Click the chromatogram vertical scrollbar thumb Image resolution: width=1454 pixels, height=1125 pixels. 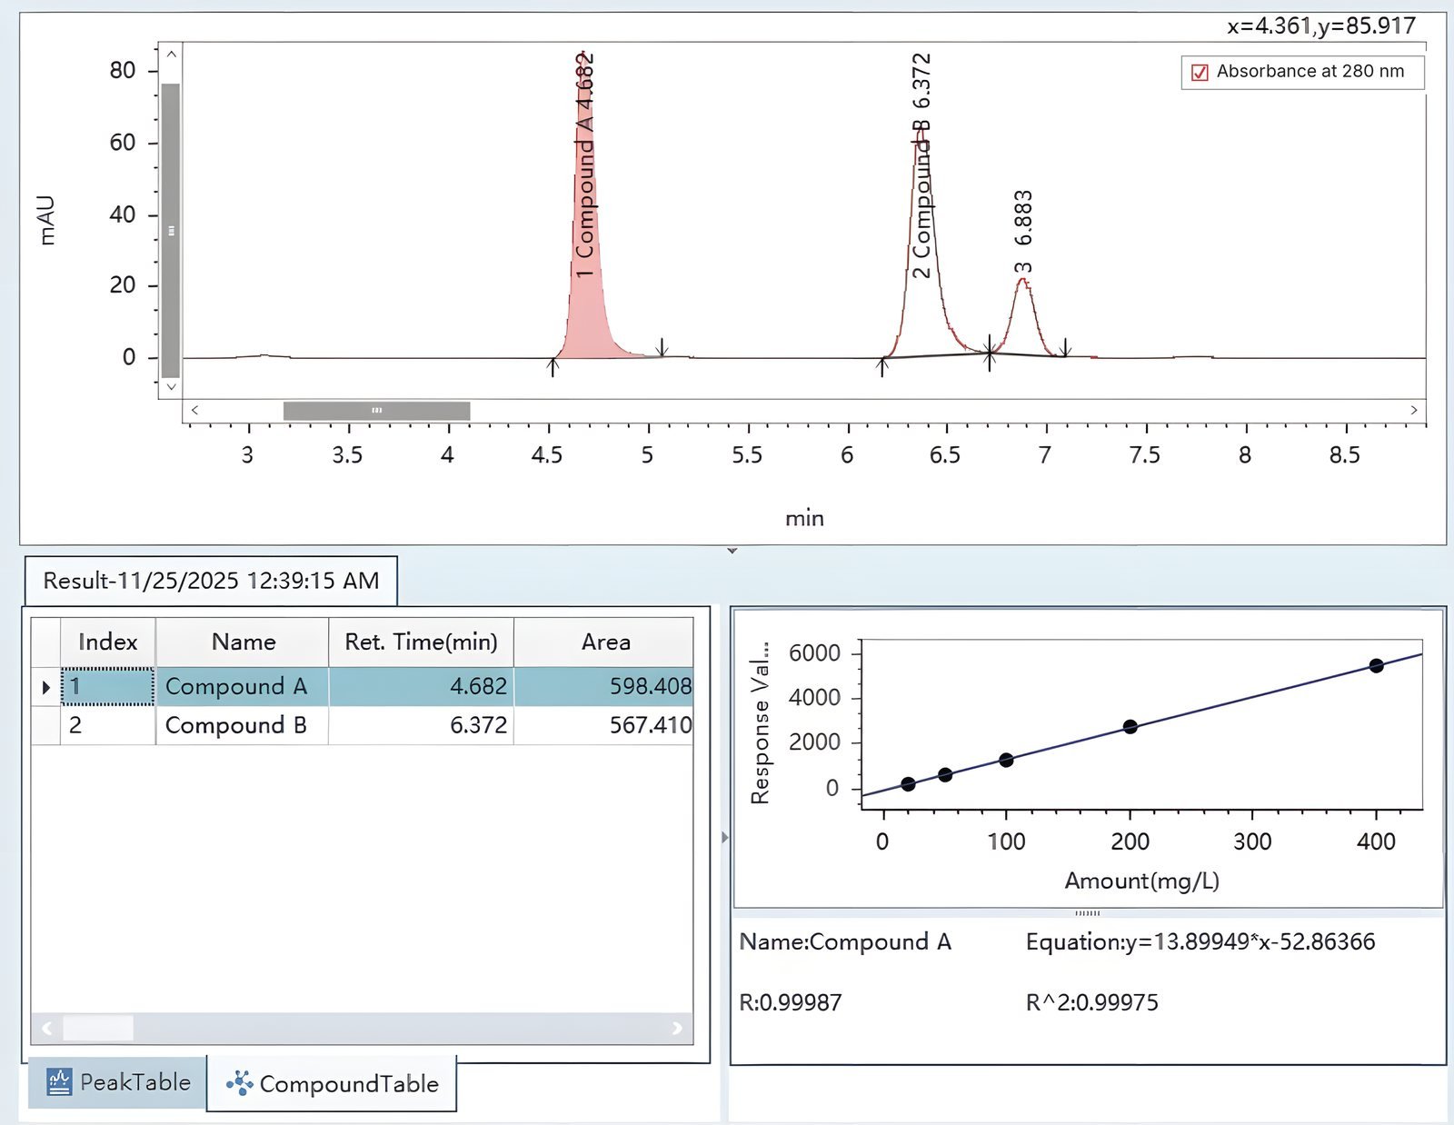coord(171,230)
